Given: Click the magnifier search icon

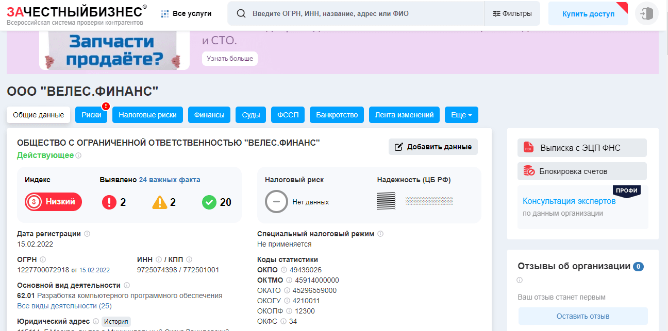Looking at the screenshot, I should click(241, 13).
